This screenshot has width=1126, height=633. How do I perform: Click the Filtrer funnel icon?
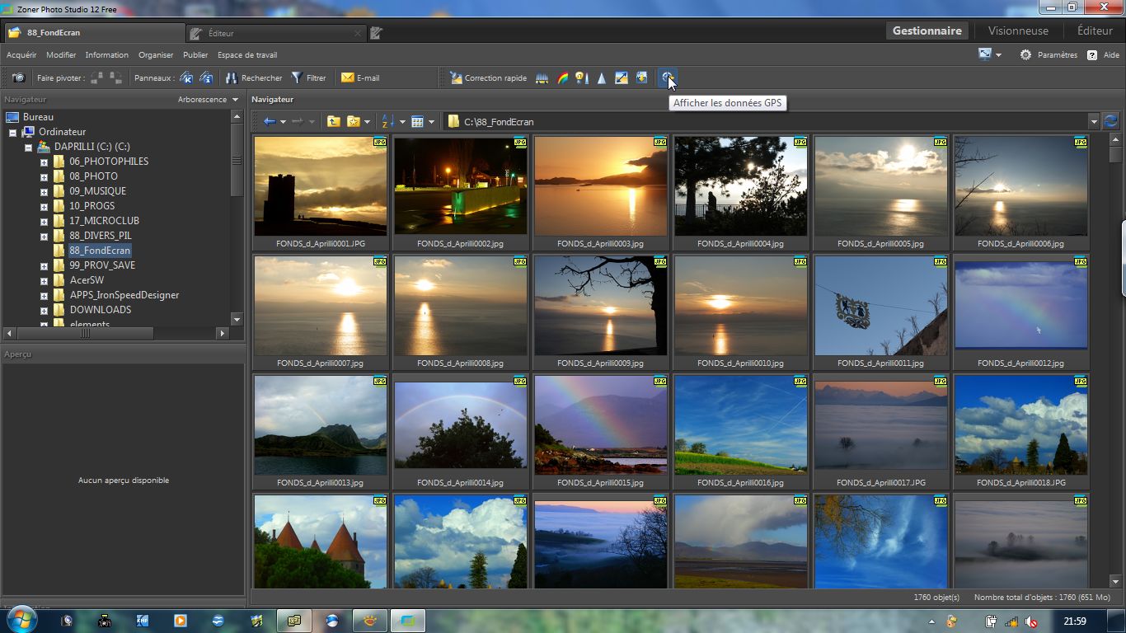click(x=298, y=77)
